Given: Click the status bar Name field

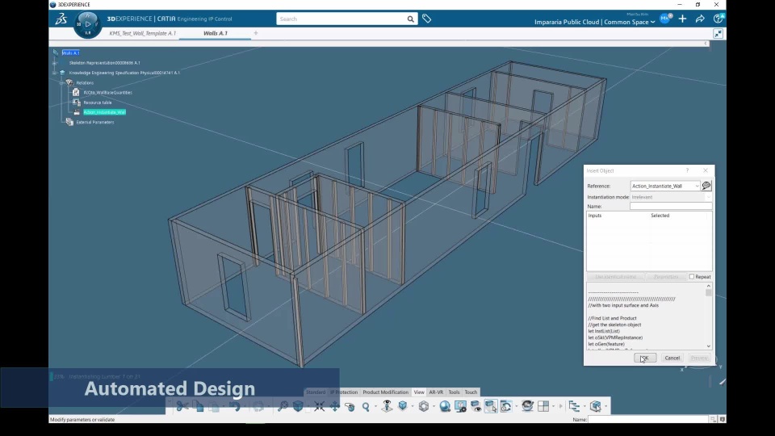Looking at the screenshot, I should click(647, 419).
